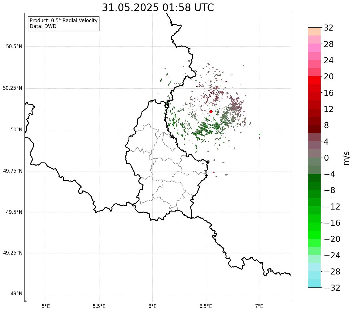Click the 7°E longitude label

point(259,306)
